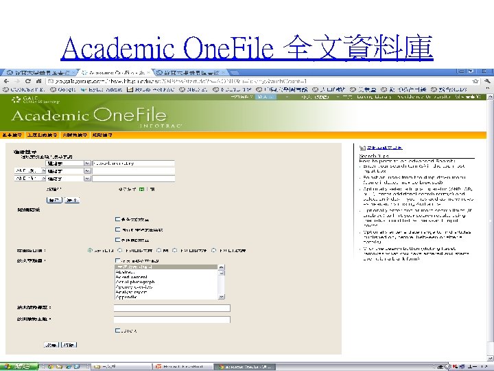494x371 pixels.
Task: Switch to the folder window taskbar item
Action: 121,367
